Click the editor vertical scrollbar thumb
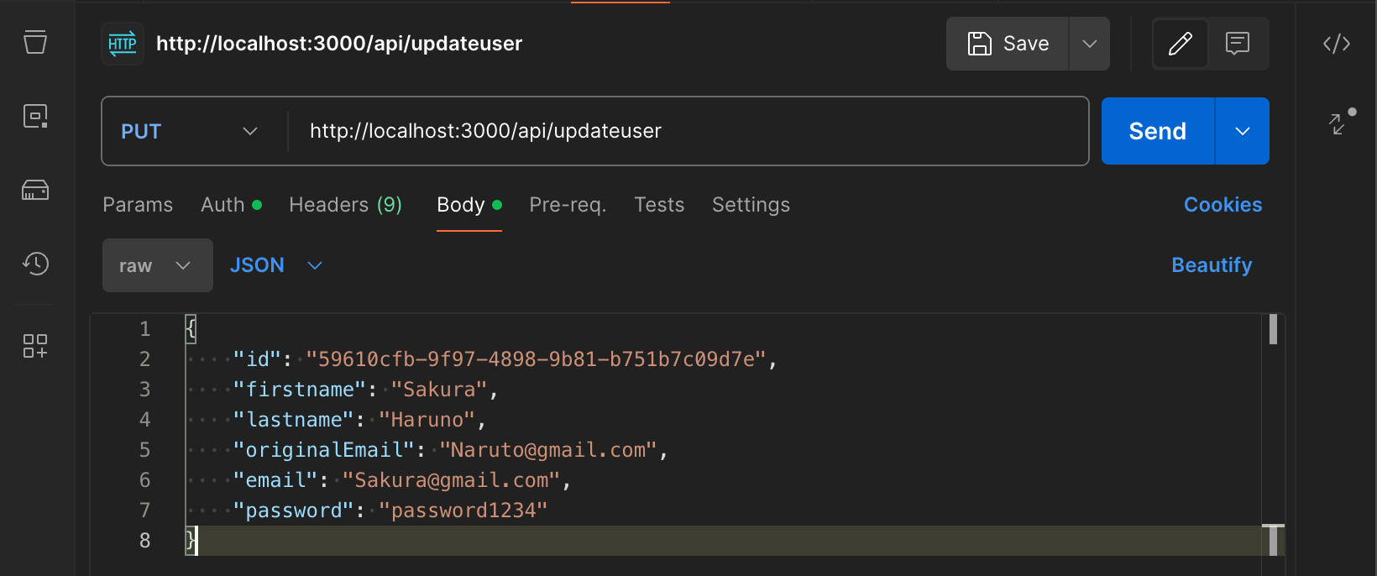Screen dimensions: 1377x576 1273,329
